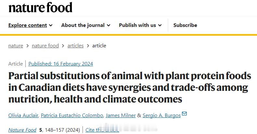
Task: Click the Cite this article link
Action: pos(102,130)
